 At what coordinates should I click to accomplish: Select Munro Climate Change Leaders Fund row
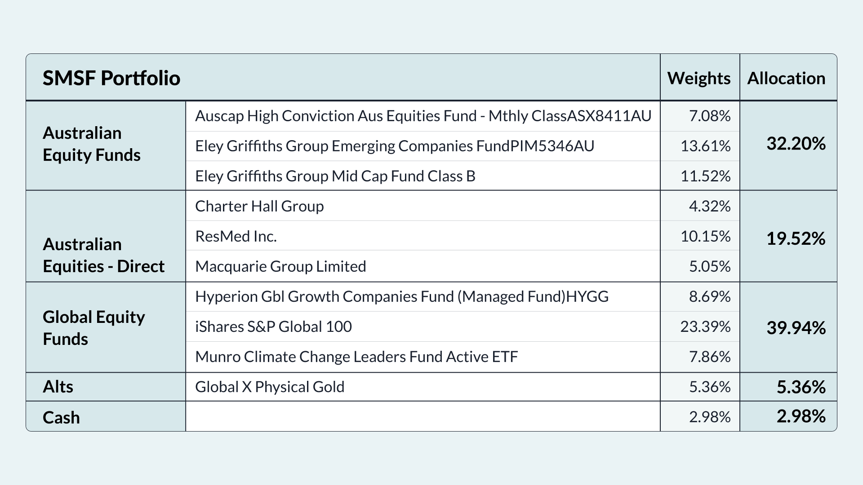356,357
